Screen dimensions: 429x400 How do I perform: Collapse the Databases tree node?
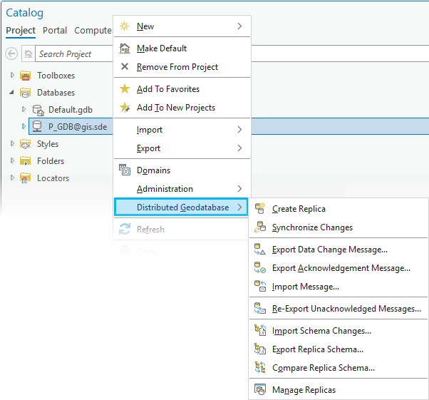(x=12, y=93)
